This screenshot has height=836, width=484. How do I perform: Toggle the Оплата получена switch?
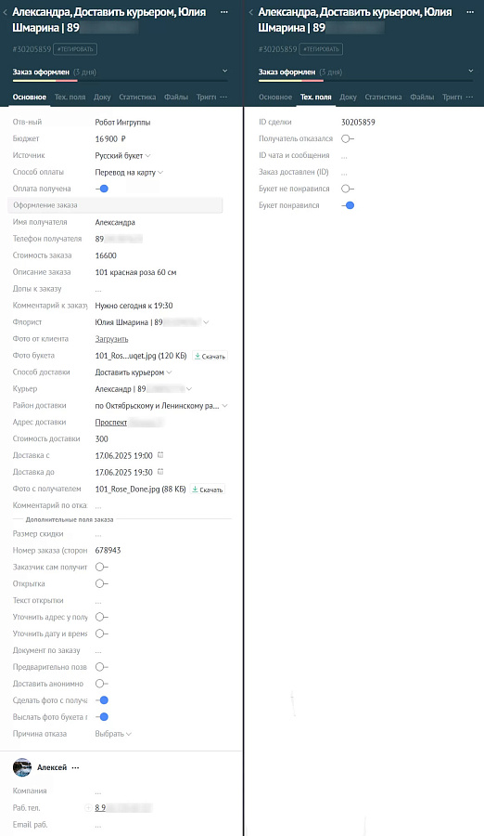[102, 189]
